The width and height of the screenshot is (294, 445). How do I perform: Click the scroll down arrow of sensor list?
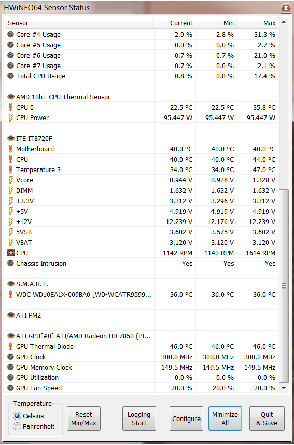coord(284,388)
